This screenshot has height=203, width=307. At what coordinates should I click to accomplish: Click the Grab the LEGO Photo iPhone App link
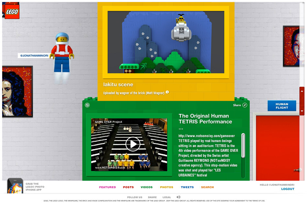tap(35, 187)
